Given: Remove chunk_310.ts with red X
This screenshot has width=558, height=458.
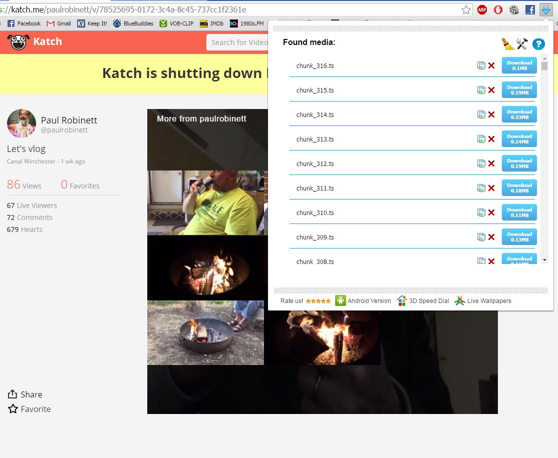Looking at the screenshot, I should 491,213.
